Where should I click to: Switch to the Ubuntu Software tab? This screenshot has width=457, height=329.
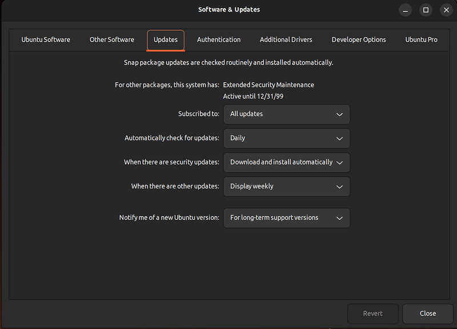coord(46,39)
